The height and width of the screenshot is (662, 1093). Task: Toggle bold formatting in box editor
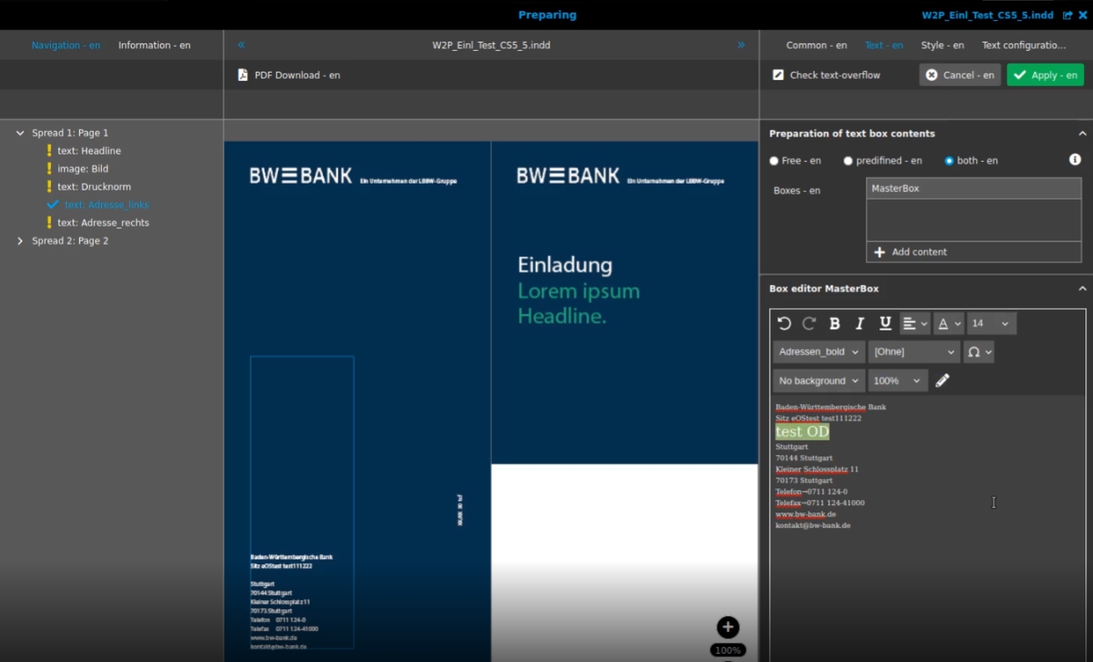(x=834, y=324)
